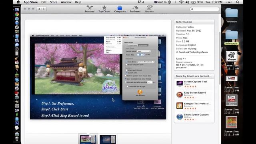Open Encrypt Files Professional app listing

(197, 104)
